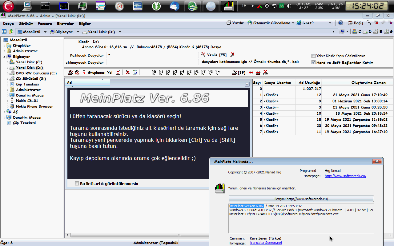The height and width of the screenshot is (246, 394).
Task: Select drive E icon in drive toolbar
Action: coord(376,32)
